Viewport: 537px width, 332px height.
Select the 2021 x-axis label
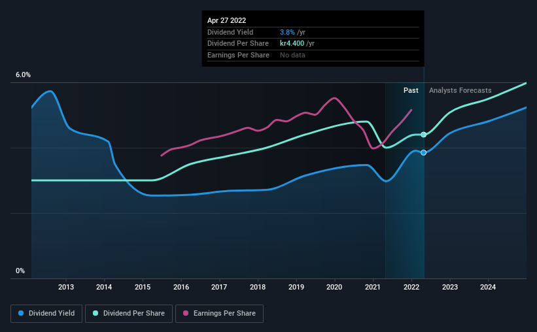click(373, 287)
